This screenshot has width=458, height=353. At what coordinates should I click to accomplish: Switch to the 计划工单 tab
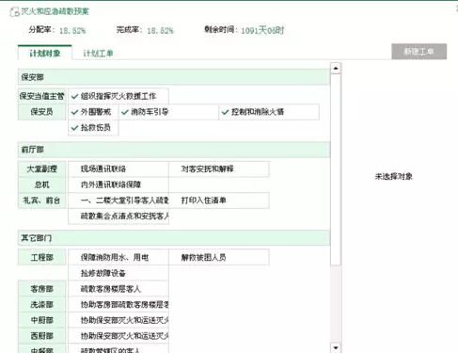click(98, 54)
